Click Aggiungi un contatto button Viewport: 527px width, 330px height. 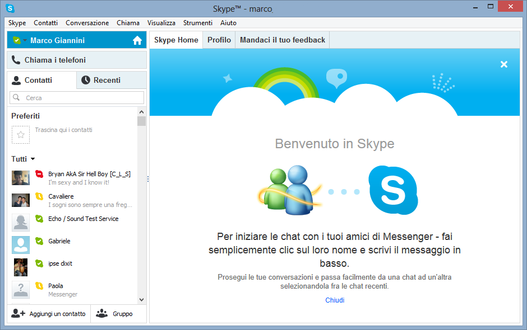pyautogui.click(x=49, y=314)
